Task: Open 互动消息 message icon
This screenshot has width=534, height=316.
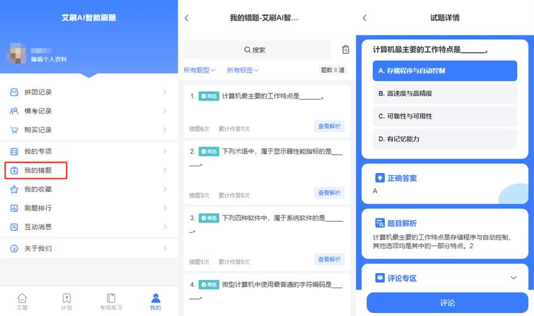Action: [x=14, y=227]
